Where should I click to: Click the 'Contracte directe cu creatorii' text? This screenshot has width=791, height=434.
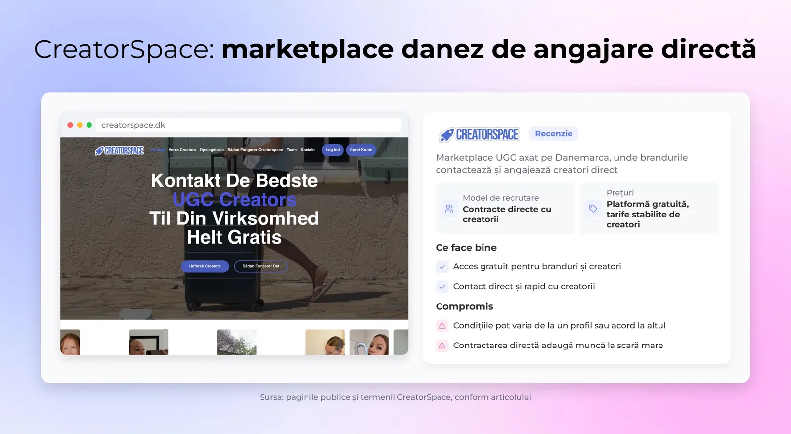tap(507, 214)
